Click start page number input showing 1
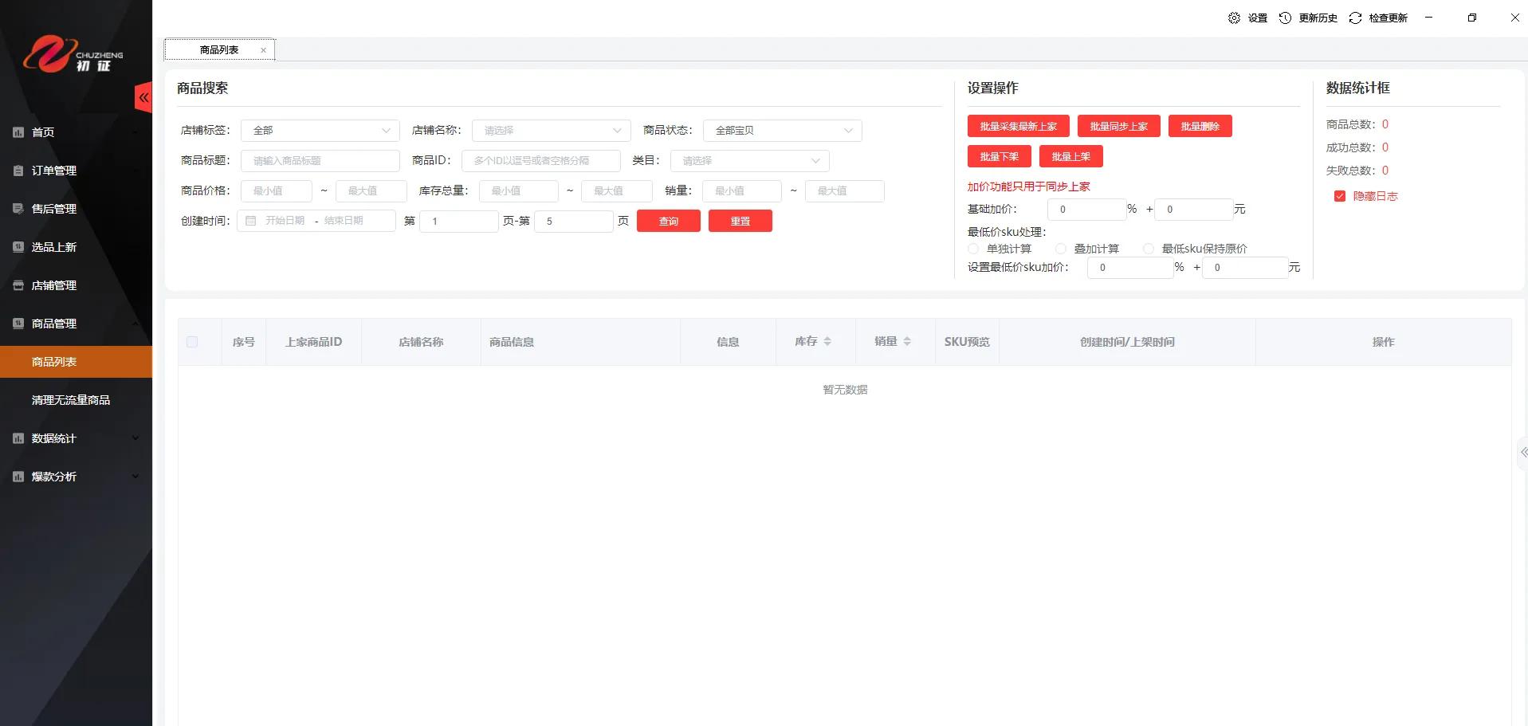The image size is (1528, 726). [459, 222]
